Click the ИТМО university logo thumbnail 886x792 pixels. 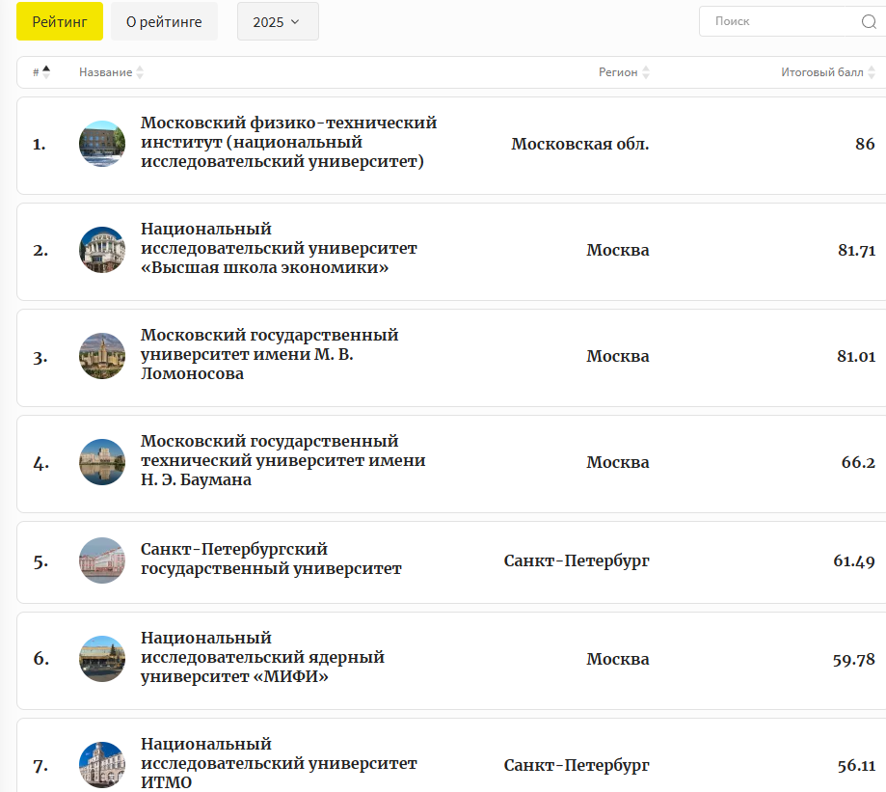point(102,765)
